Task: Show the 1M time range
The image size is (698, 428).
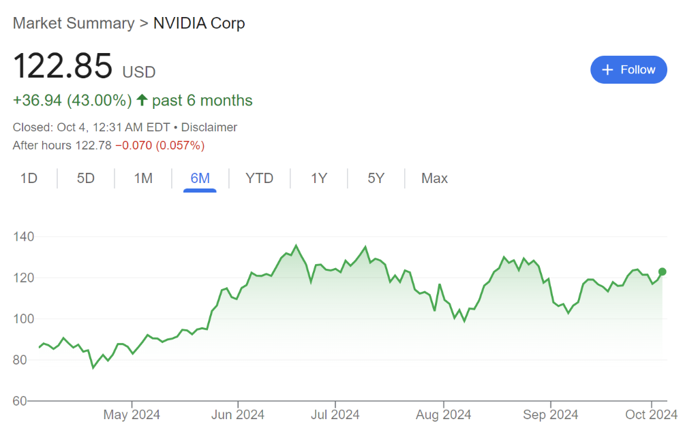Action: pyautogui.click(x=143, y=178)
